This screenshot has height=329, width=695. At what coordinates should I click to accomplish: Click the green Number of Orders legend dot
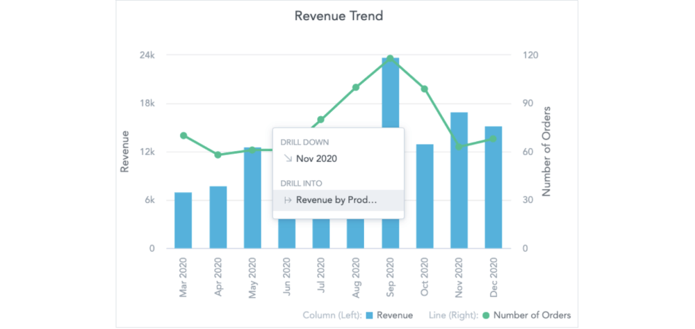486,315
